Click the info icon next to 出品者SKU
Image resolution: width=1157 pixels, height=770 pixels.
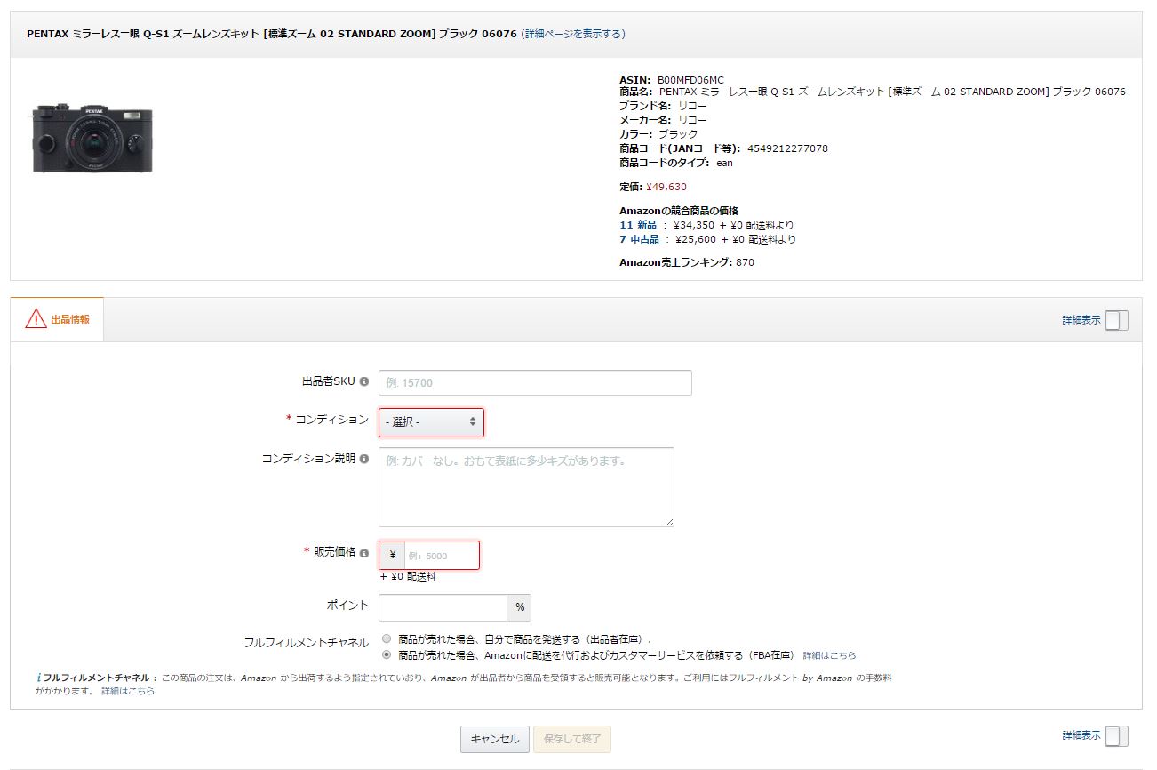364,381
